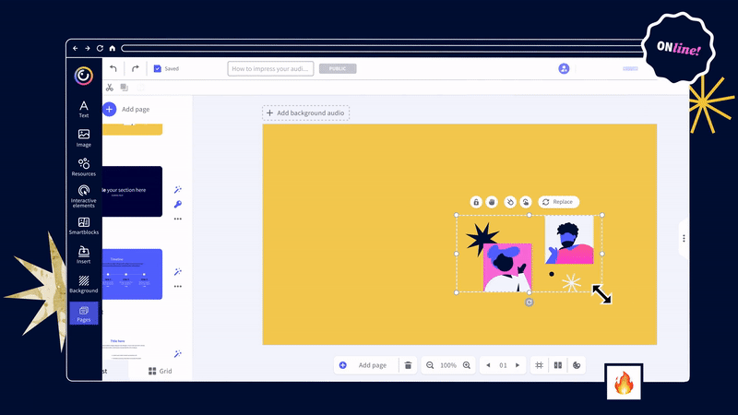Select the Pages tab in sidebar
This screenshot has height=415, width=738.
(x=84, y=314)
